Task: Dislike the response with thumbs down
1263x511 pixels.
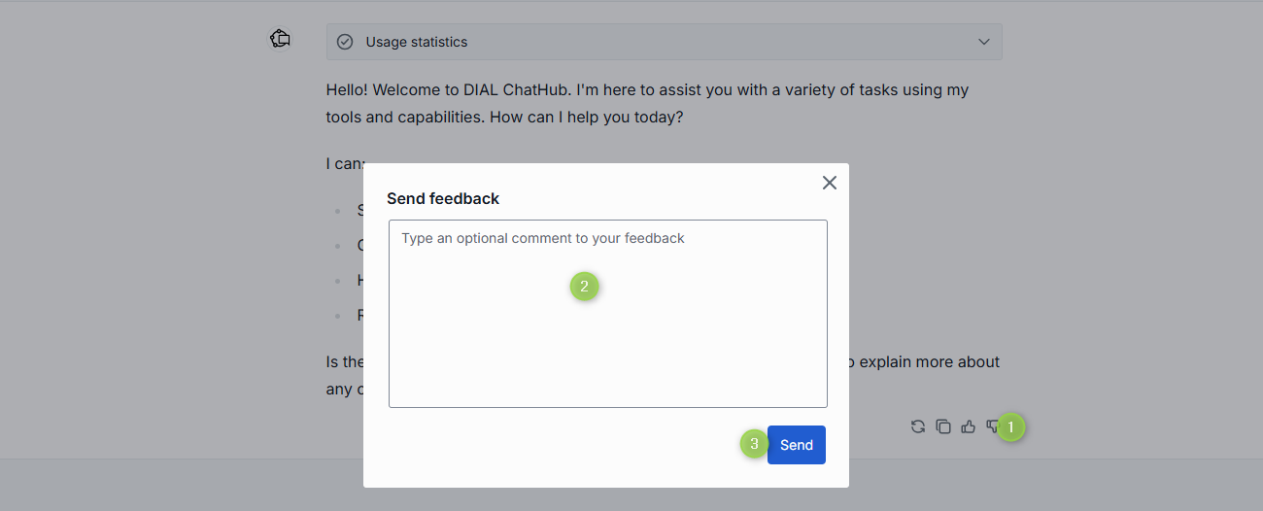Action: [x=991, y=426]
